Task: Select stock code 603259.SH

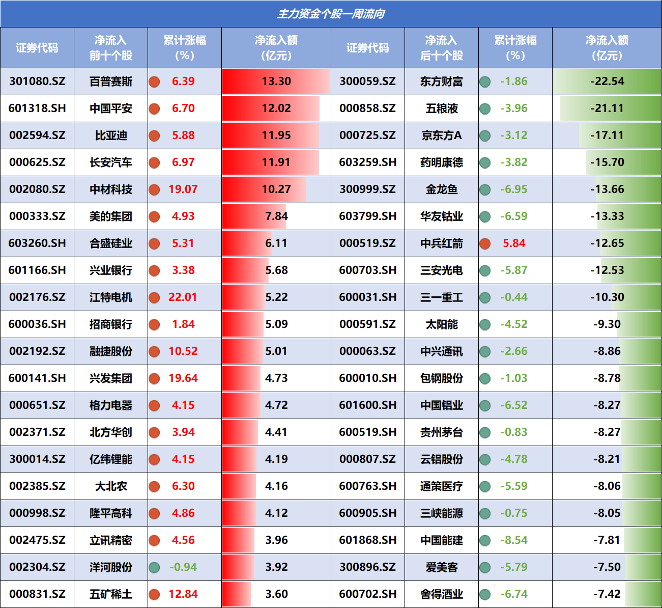Action: pos(368,162)
